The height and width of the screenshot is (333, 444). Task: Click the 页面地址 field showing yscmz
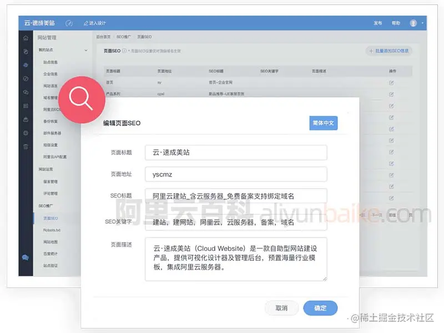tap(235, 174)
